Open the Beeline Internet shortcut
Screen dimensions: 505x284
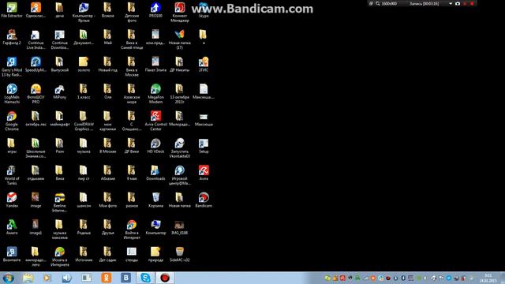[x=60, y=202]
